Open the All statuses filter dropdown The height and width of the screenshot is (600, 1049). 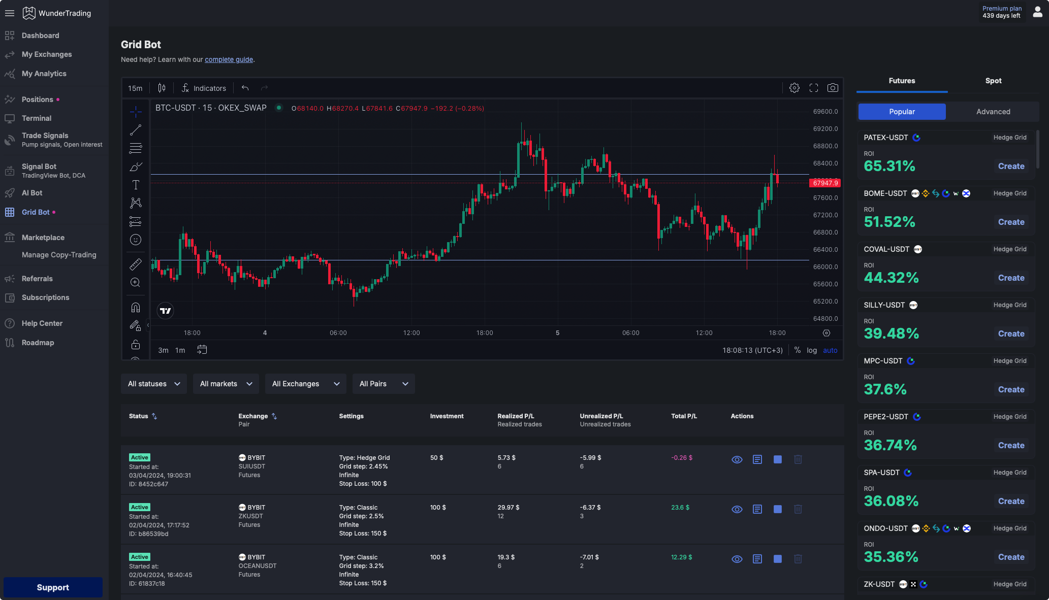point(153,383)
